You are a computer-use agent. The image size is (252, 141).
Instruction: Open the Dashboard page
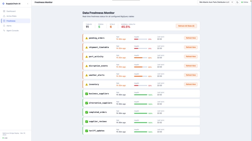click(16, 11)
